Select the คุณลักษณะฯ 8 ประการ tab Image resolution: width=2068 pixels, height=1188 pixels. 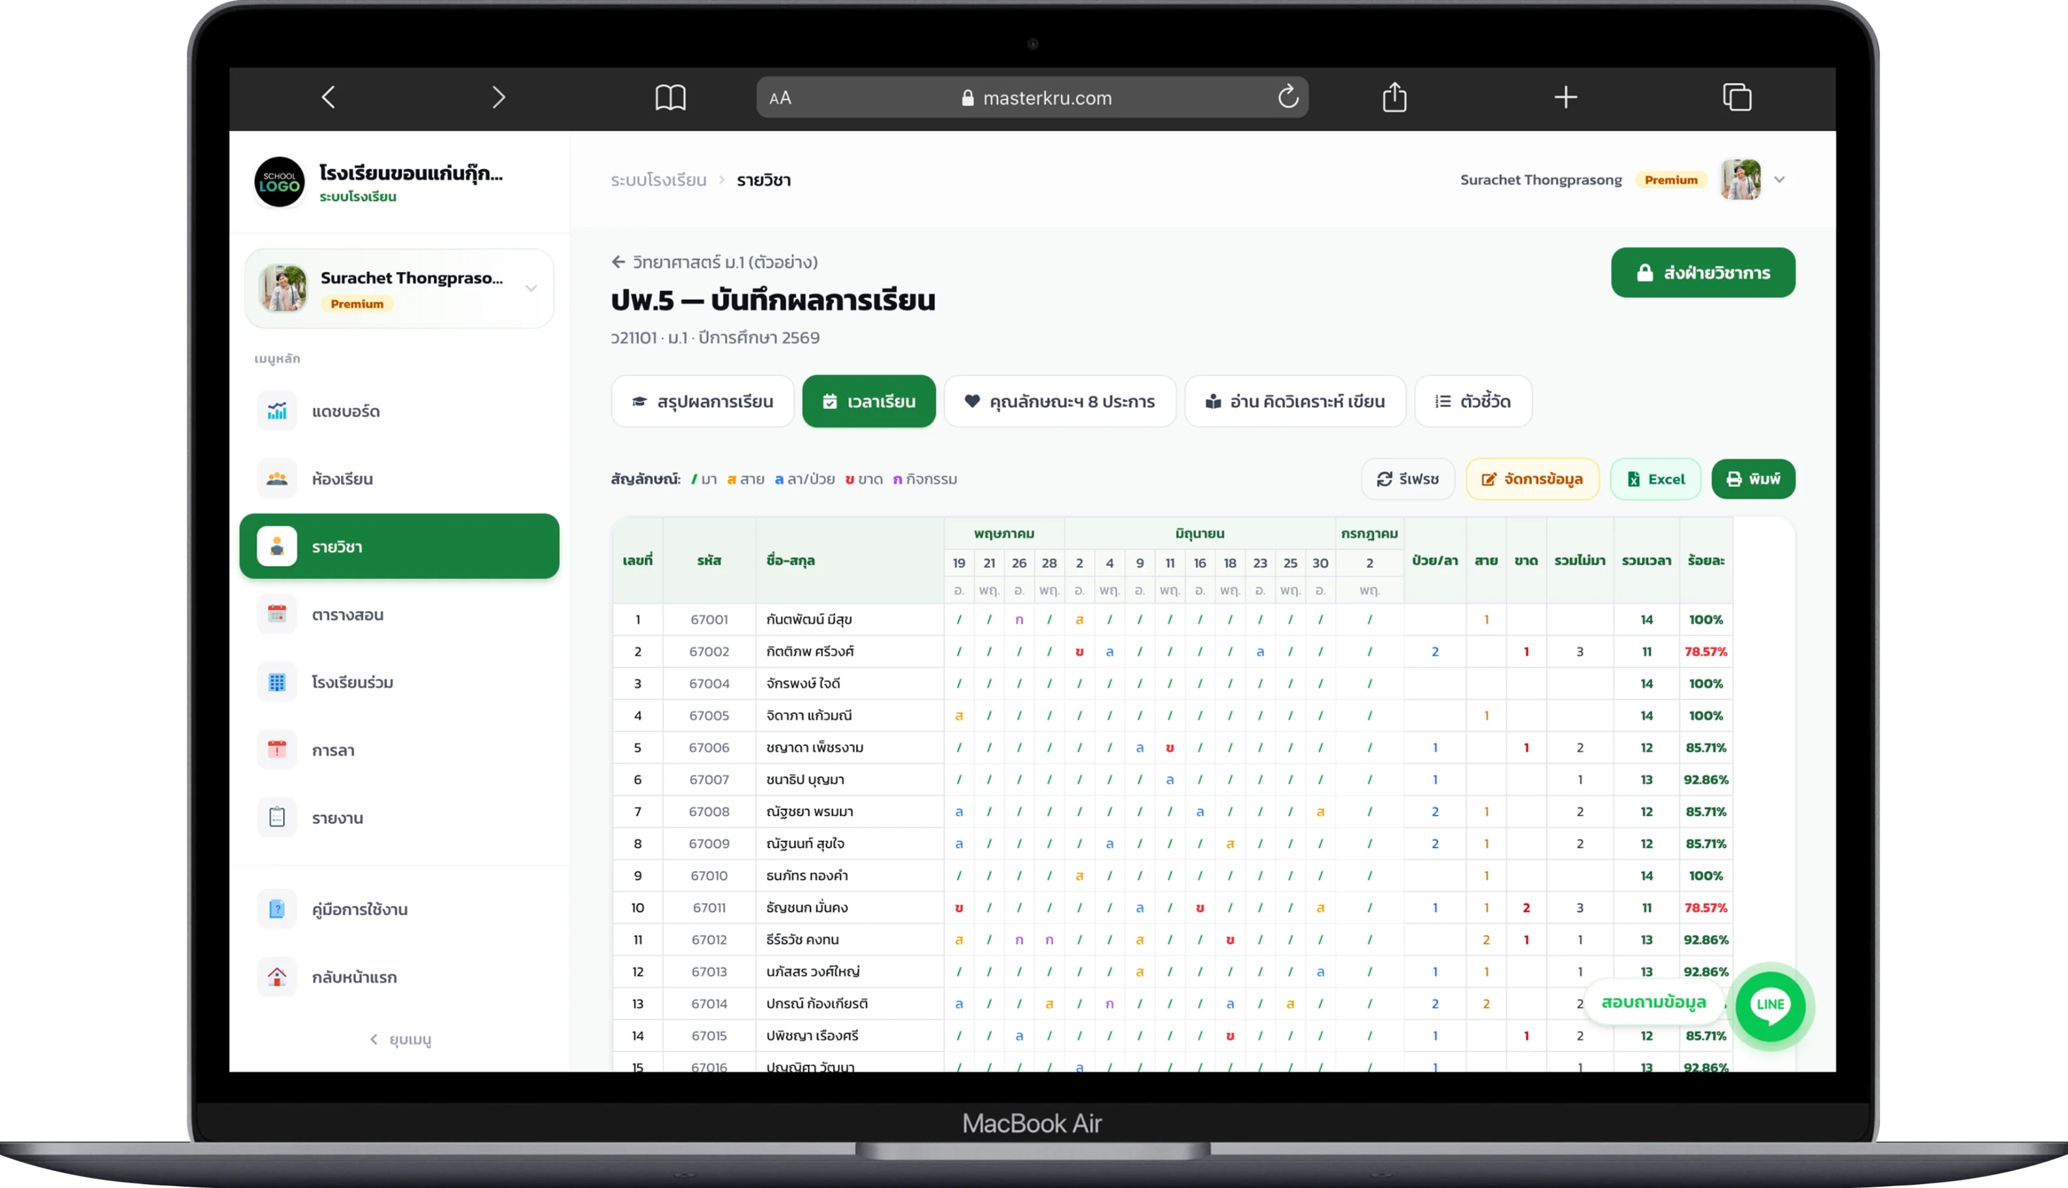click(1059, 402)
